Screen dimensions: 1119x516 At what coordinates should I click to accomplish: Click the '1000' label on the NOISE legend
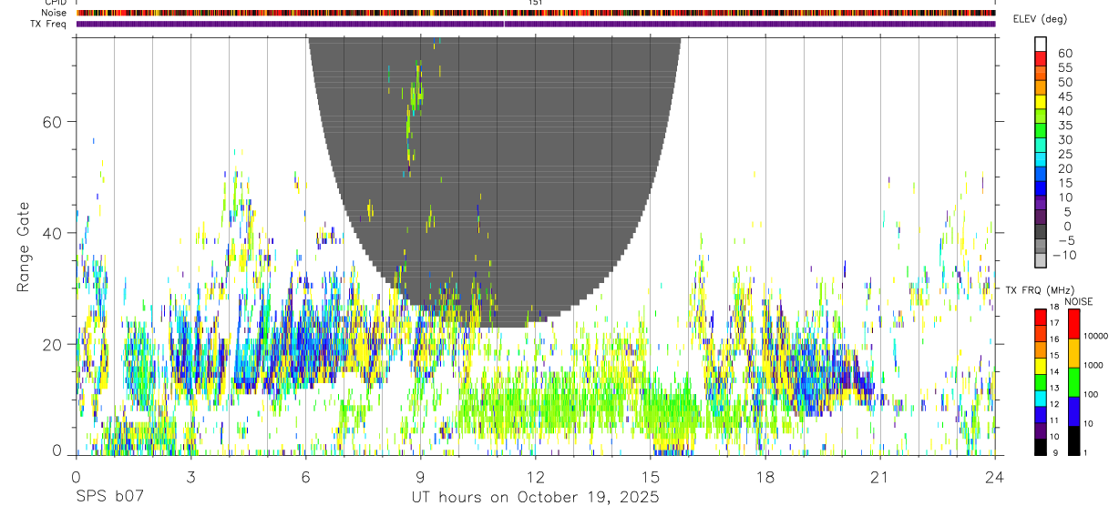(x=1093, y=366)
